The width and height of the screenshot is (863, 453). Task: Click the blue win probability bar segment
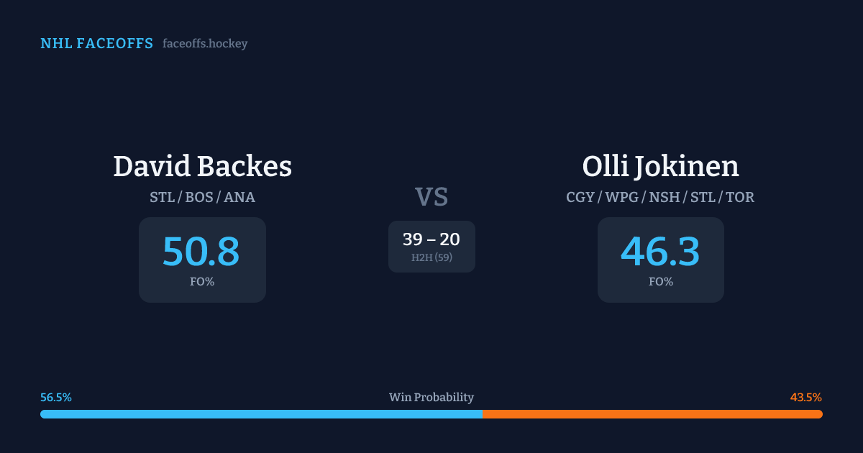261,414
